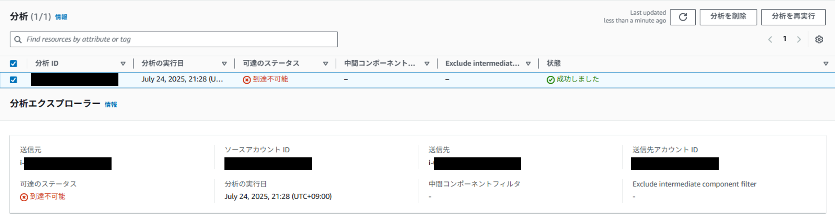Click the 送信先 label
The width and height of the screenshot is (835, 215).
point(439,150)
